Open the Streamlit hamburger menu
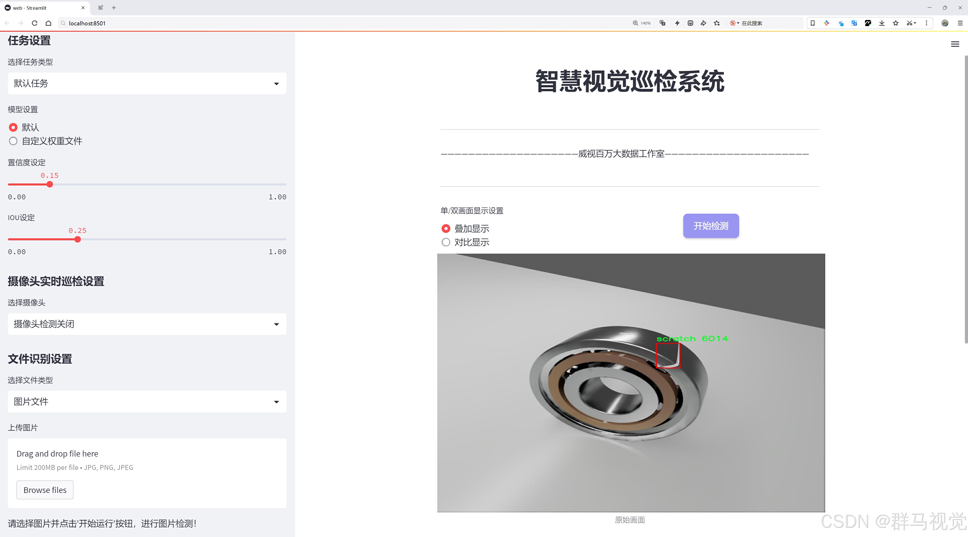 [x=955, y=44]
